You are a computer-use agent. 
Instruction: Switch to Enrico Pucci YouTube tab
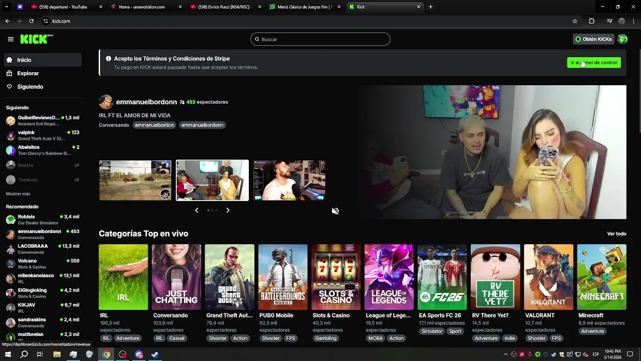[225, 7]
